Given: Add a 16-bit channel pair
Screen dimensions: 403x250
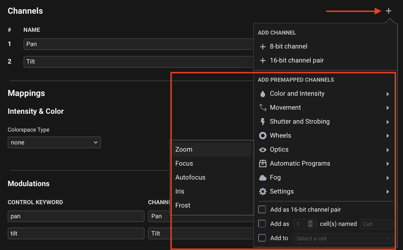Looking at the screenshot, I should [x=297, y=61].
